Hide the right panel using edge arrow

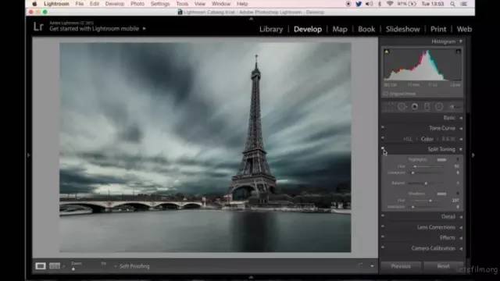[473, 155]
